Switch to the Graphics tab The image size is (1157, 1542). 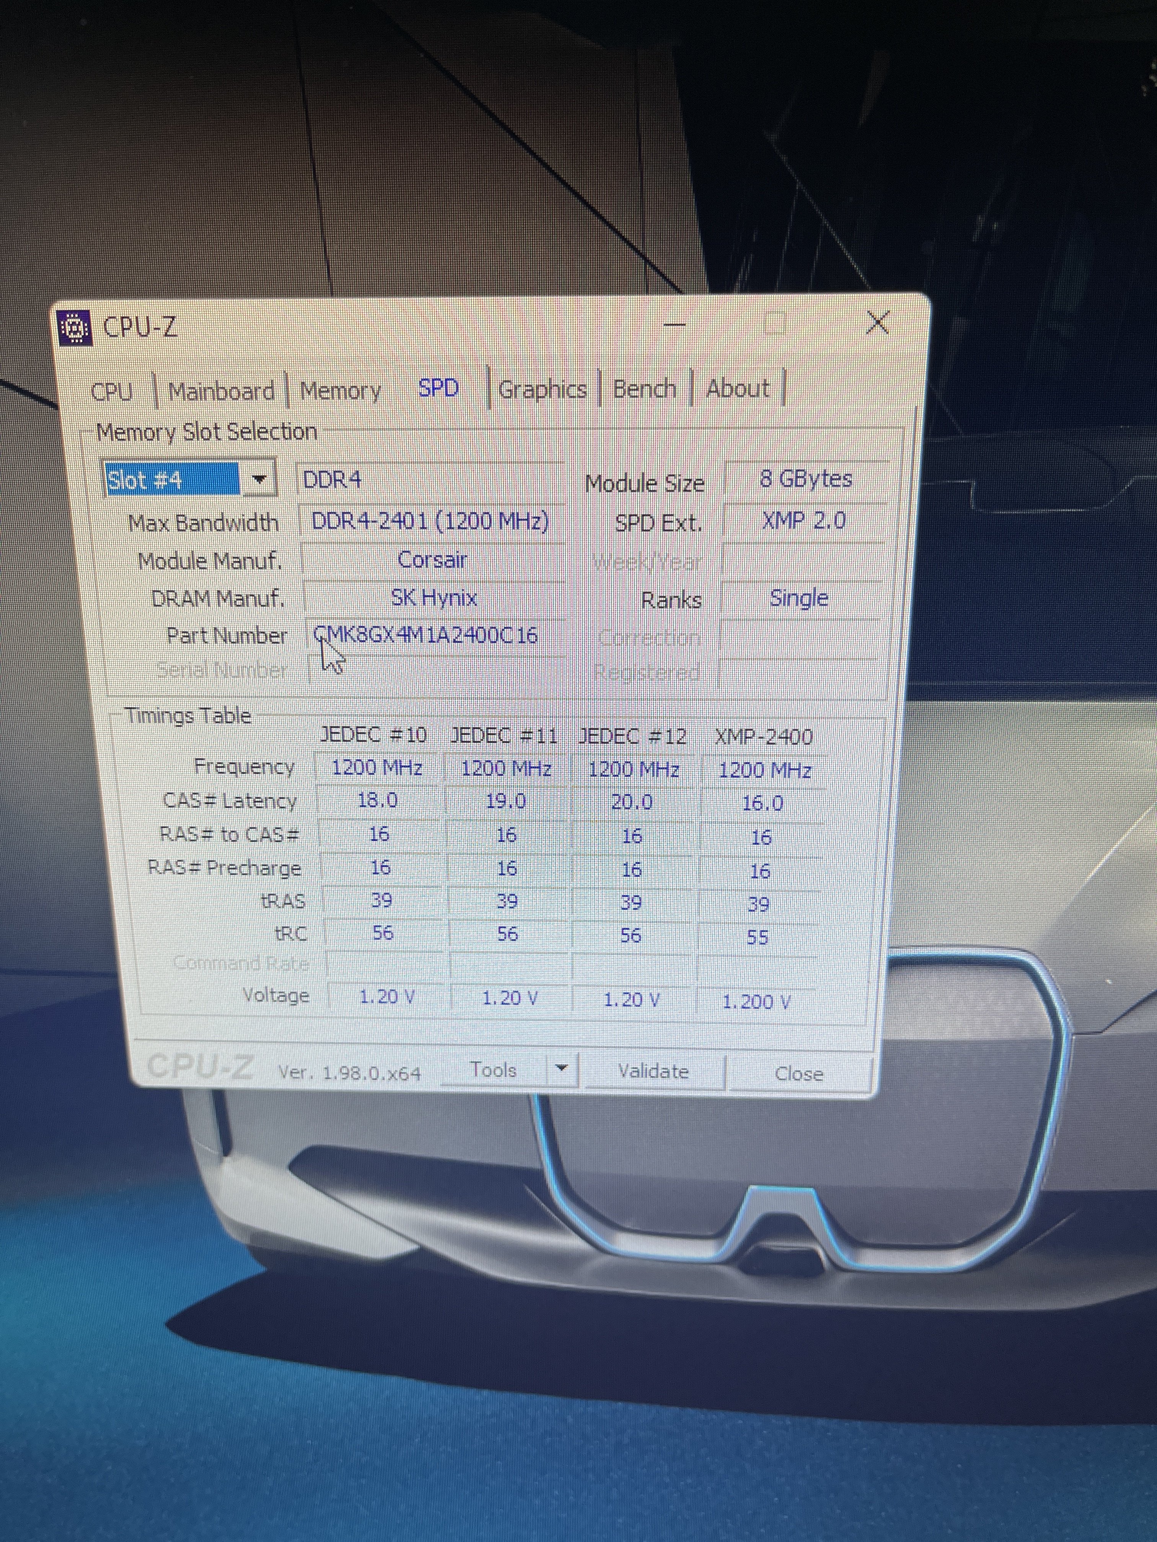pyautogui.click(x=543, y=389)
